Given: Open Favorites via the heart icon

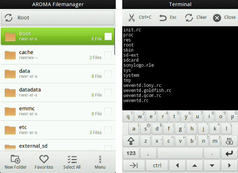Looking at the screenshot, I should [x=44, y=159].
